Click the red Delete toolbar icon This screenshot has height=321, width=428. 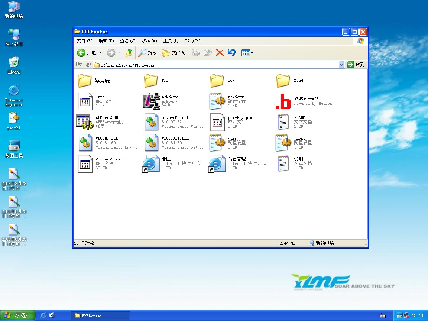click(220, 53)
